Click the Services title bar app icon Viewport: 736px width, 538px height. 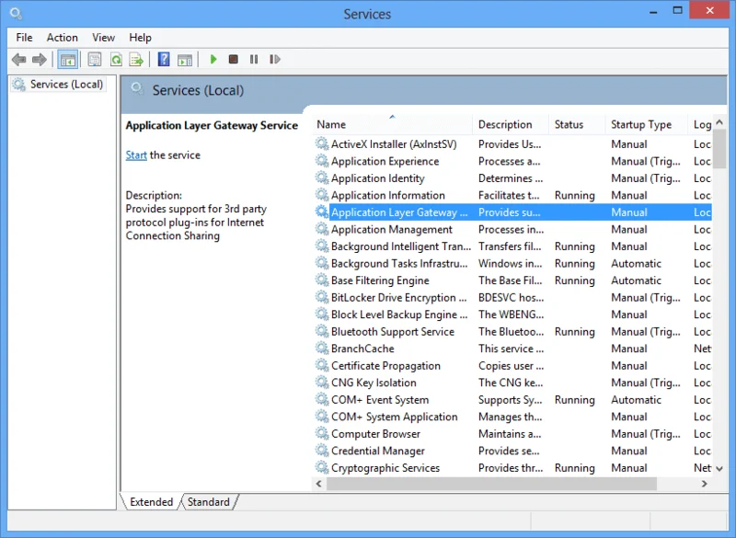click(16, 14)
